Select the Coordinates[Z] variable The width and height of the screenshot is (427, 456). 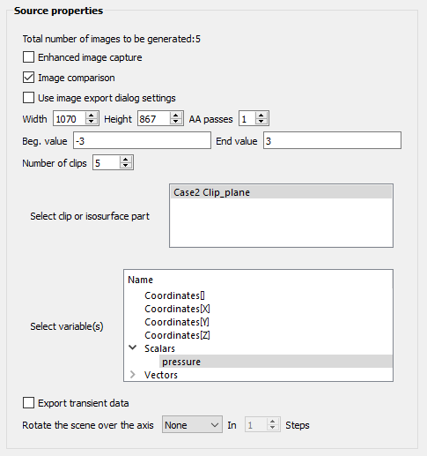(x=177, y=335)
